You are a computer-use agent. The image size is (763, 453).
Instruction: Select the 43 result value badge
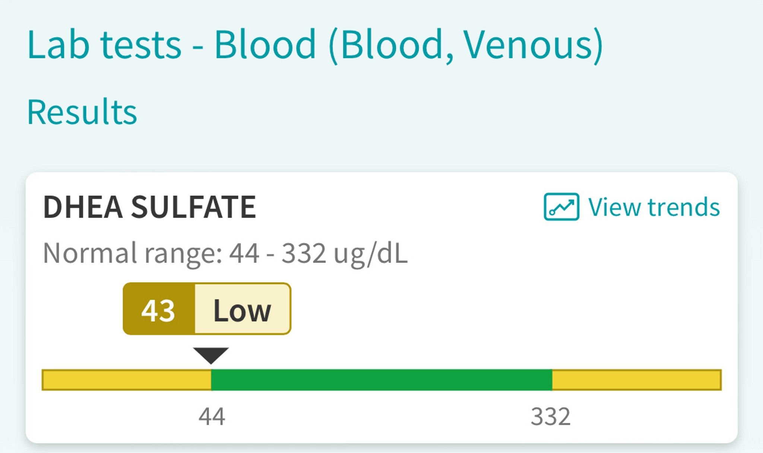pyautogui.click(x=159, y=309)
